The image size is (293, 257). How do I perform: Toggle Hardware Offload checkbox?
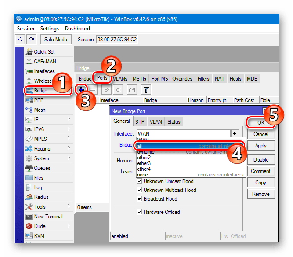click(x=139, y=212)
